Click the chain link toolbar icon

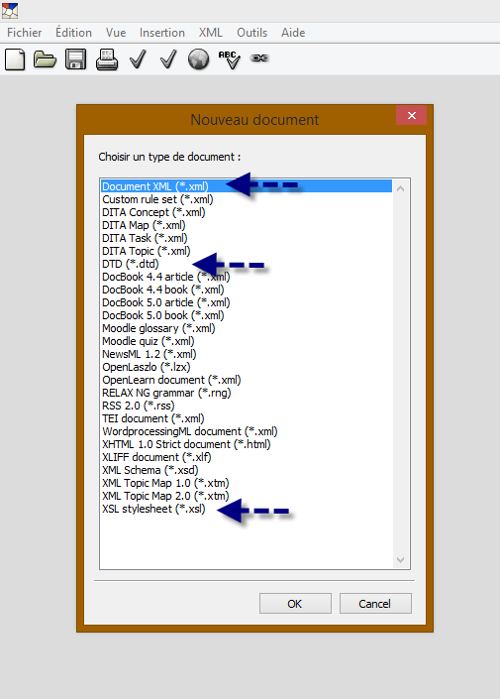click(259, 58)
